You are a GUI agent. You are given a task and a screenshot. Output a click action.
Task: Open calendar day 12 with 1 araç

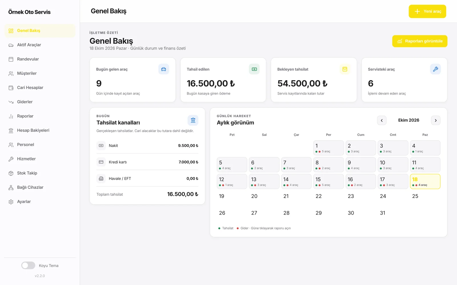pyautogui.click(x=232, y=181)
